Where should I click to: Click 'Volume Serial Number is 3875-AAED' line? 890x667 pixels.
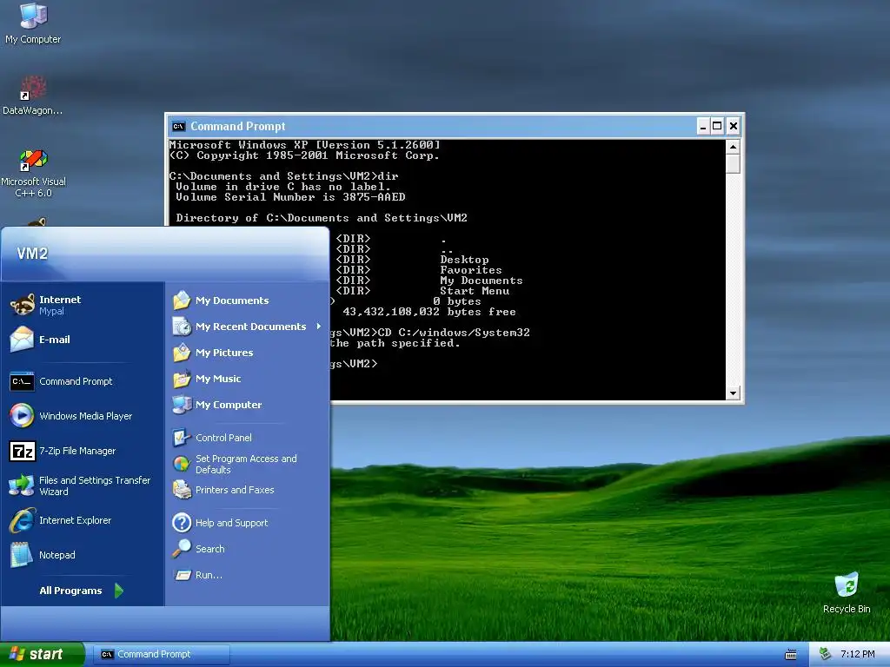(x=290, y=197)
